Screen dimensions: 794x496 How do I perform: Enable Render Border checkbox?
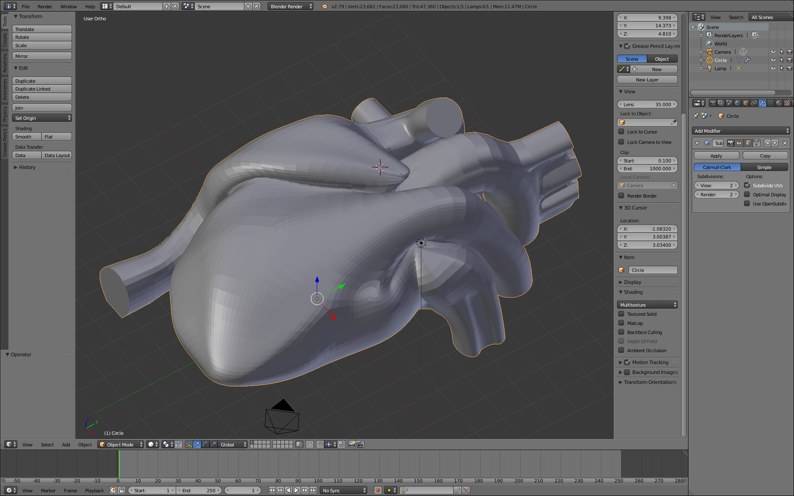coord(621,196)
